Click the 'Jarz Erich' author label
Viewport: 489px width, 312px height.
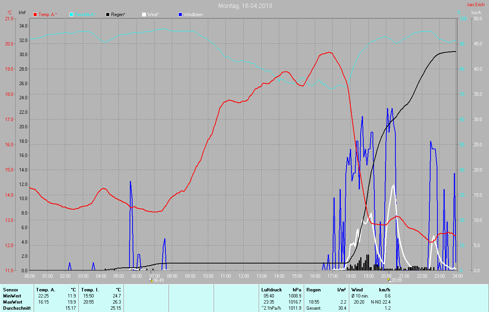click(x=476, y=5)
